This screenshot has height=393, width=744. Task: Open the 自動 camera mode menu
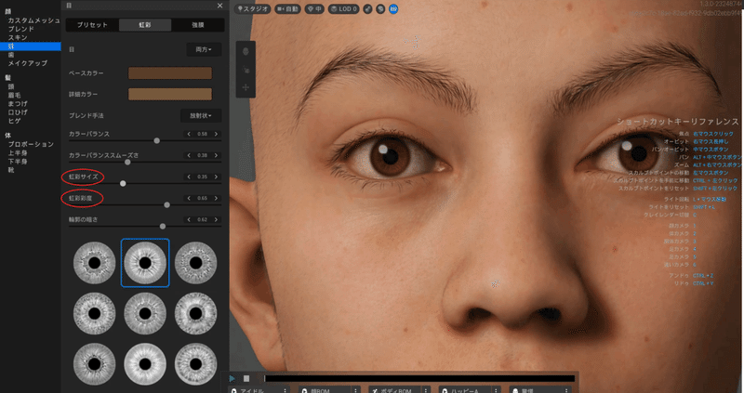point(288,9)
